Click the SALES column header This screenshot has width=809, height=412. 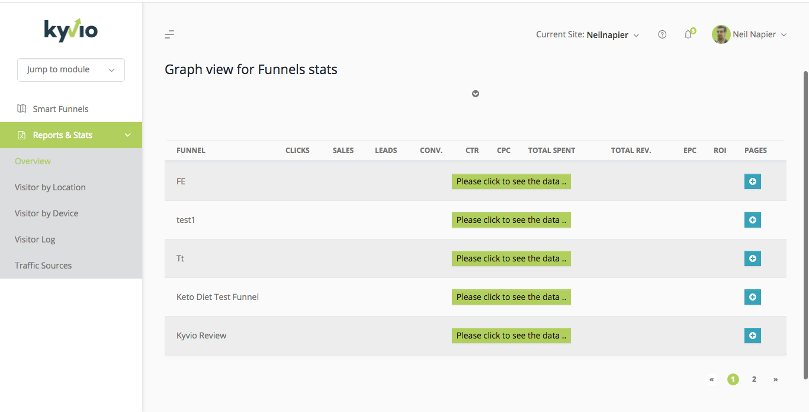343,151
